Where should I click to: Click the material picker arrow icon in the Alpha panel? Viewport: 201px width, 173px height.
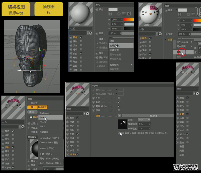click(87, 114)
